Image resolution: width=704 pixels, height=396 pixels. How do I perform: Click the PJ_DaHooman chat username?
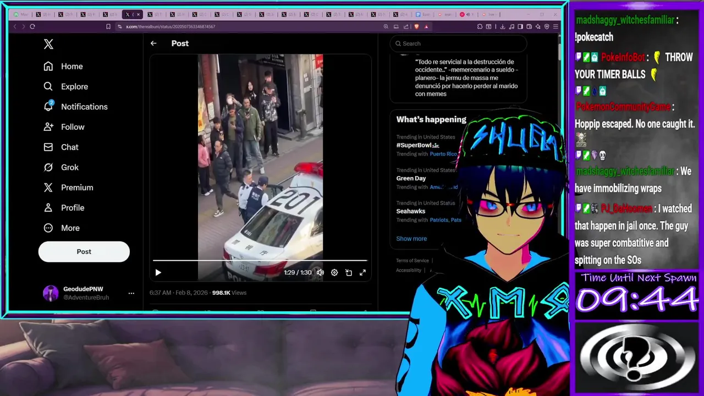[626, 208]
